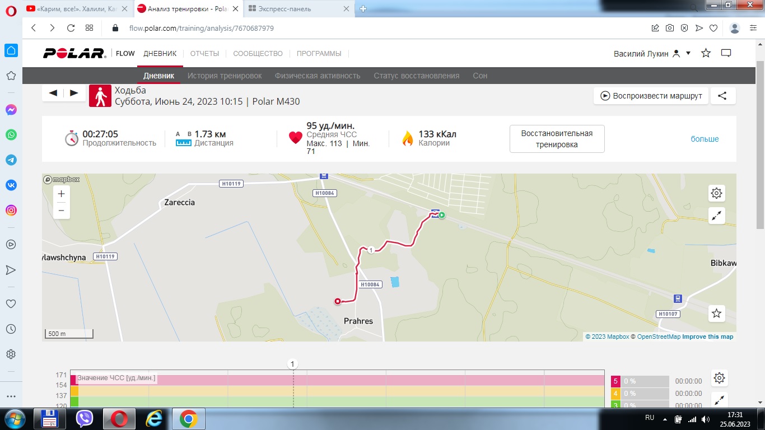
Task: Switch to История тренировок tab
Action: tap(225, 76)
